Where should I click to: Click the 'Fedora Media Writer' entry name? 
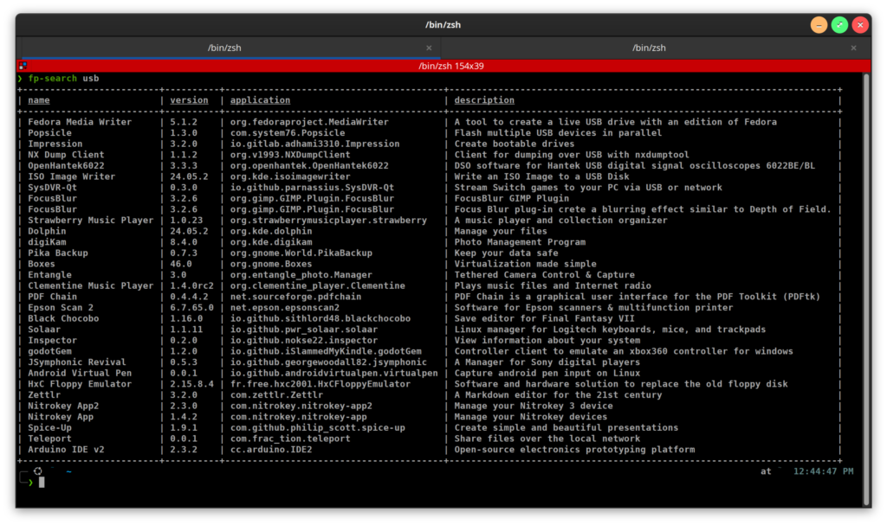[x=80, y=122]
